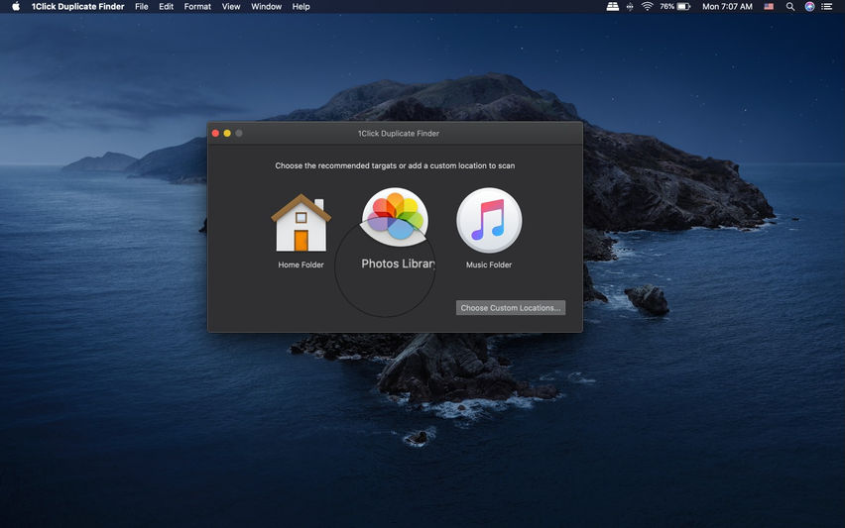Open Siri from menu bar
Screen dimensions: 845x528
click(x=809, y=7)
